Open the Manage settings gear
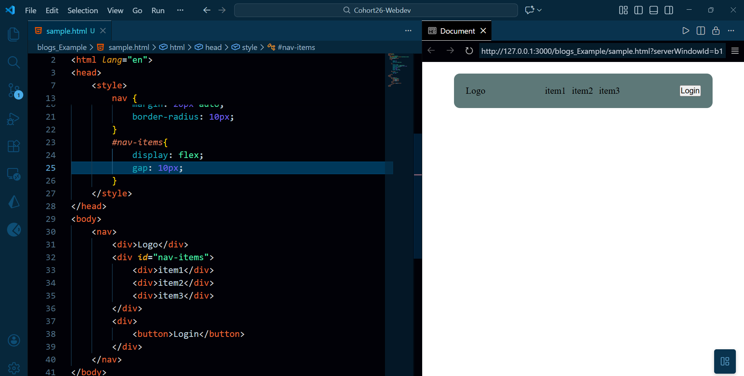 click(x=14, y=368)
